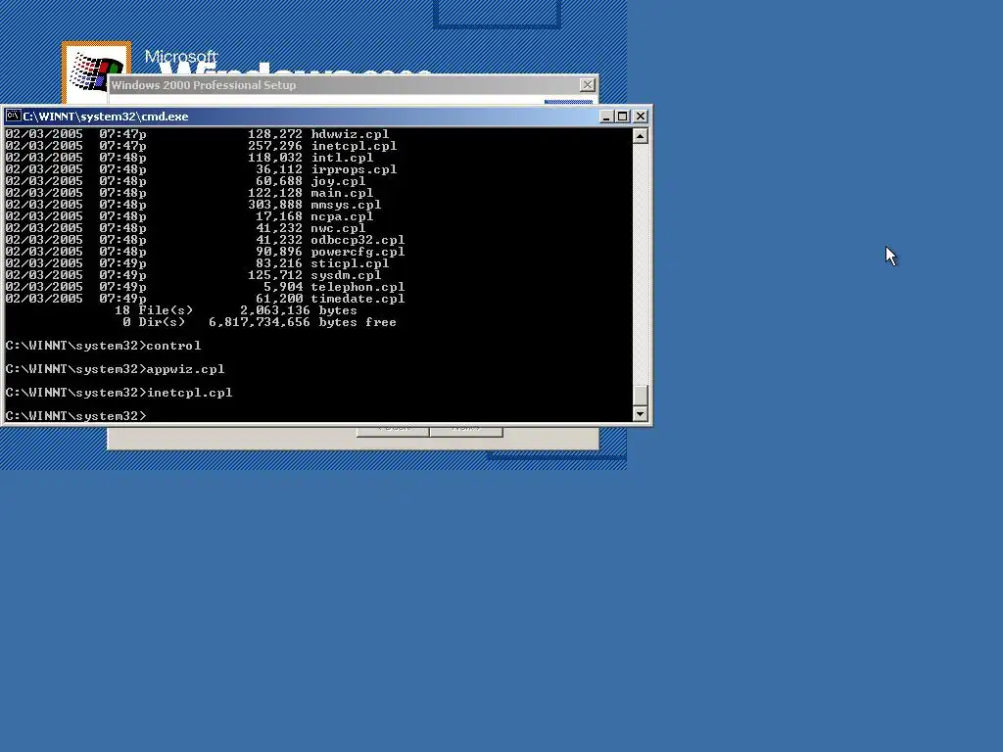1003x752 pixels.
Task: Click the powercfg.cpl file name
Action: [358, 252]
